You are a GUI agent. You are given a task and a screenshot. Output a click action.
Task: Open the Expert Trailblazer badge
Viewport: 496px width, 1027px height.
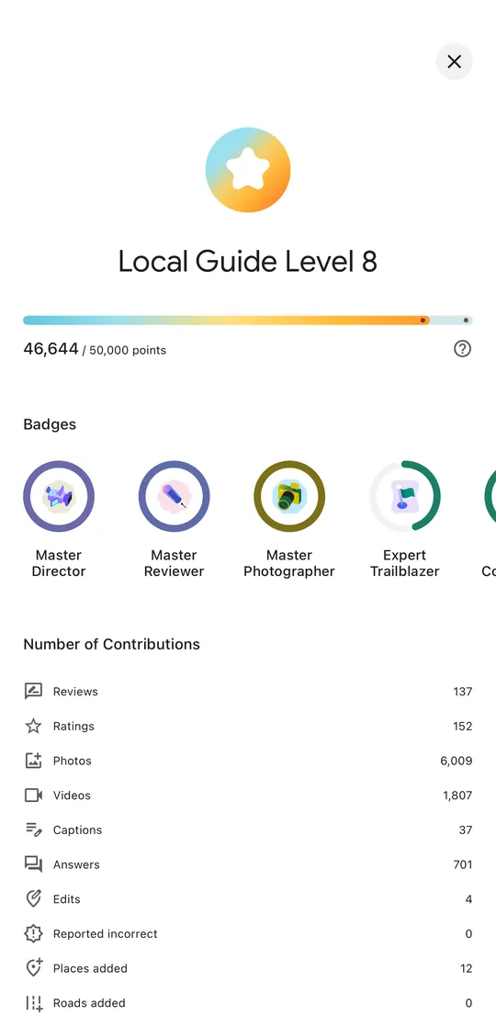(405, 496)
